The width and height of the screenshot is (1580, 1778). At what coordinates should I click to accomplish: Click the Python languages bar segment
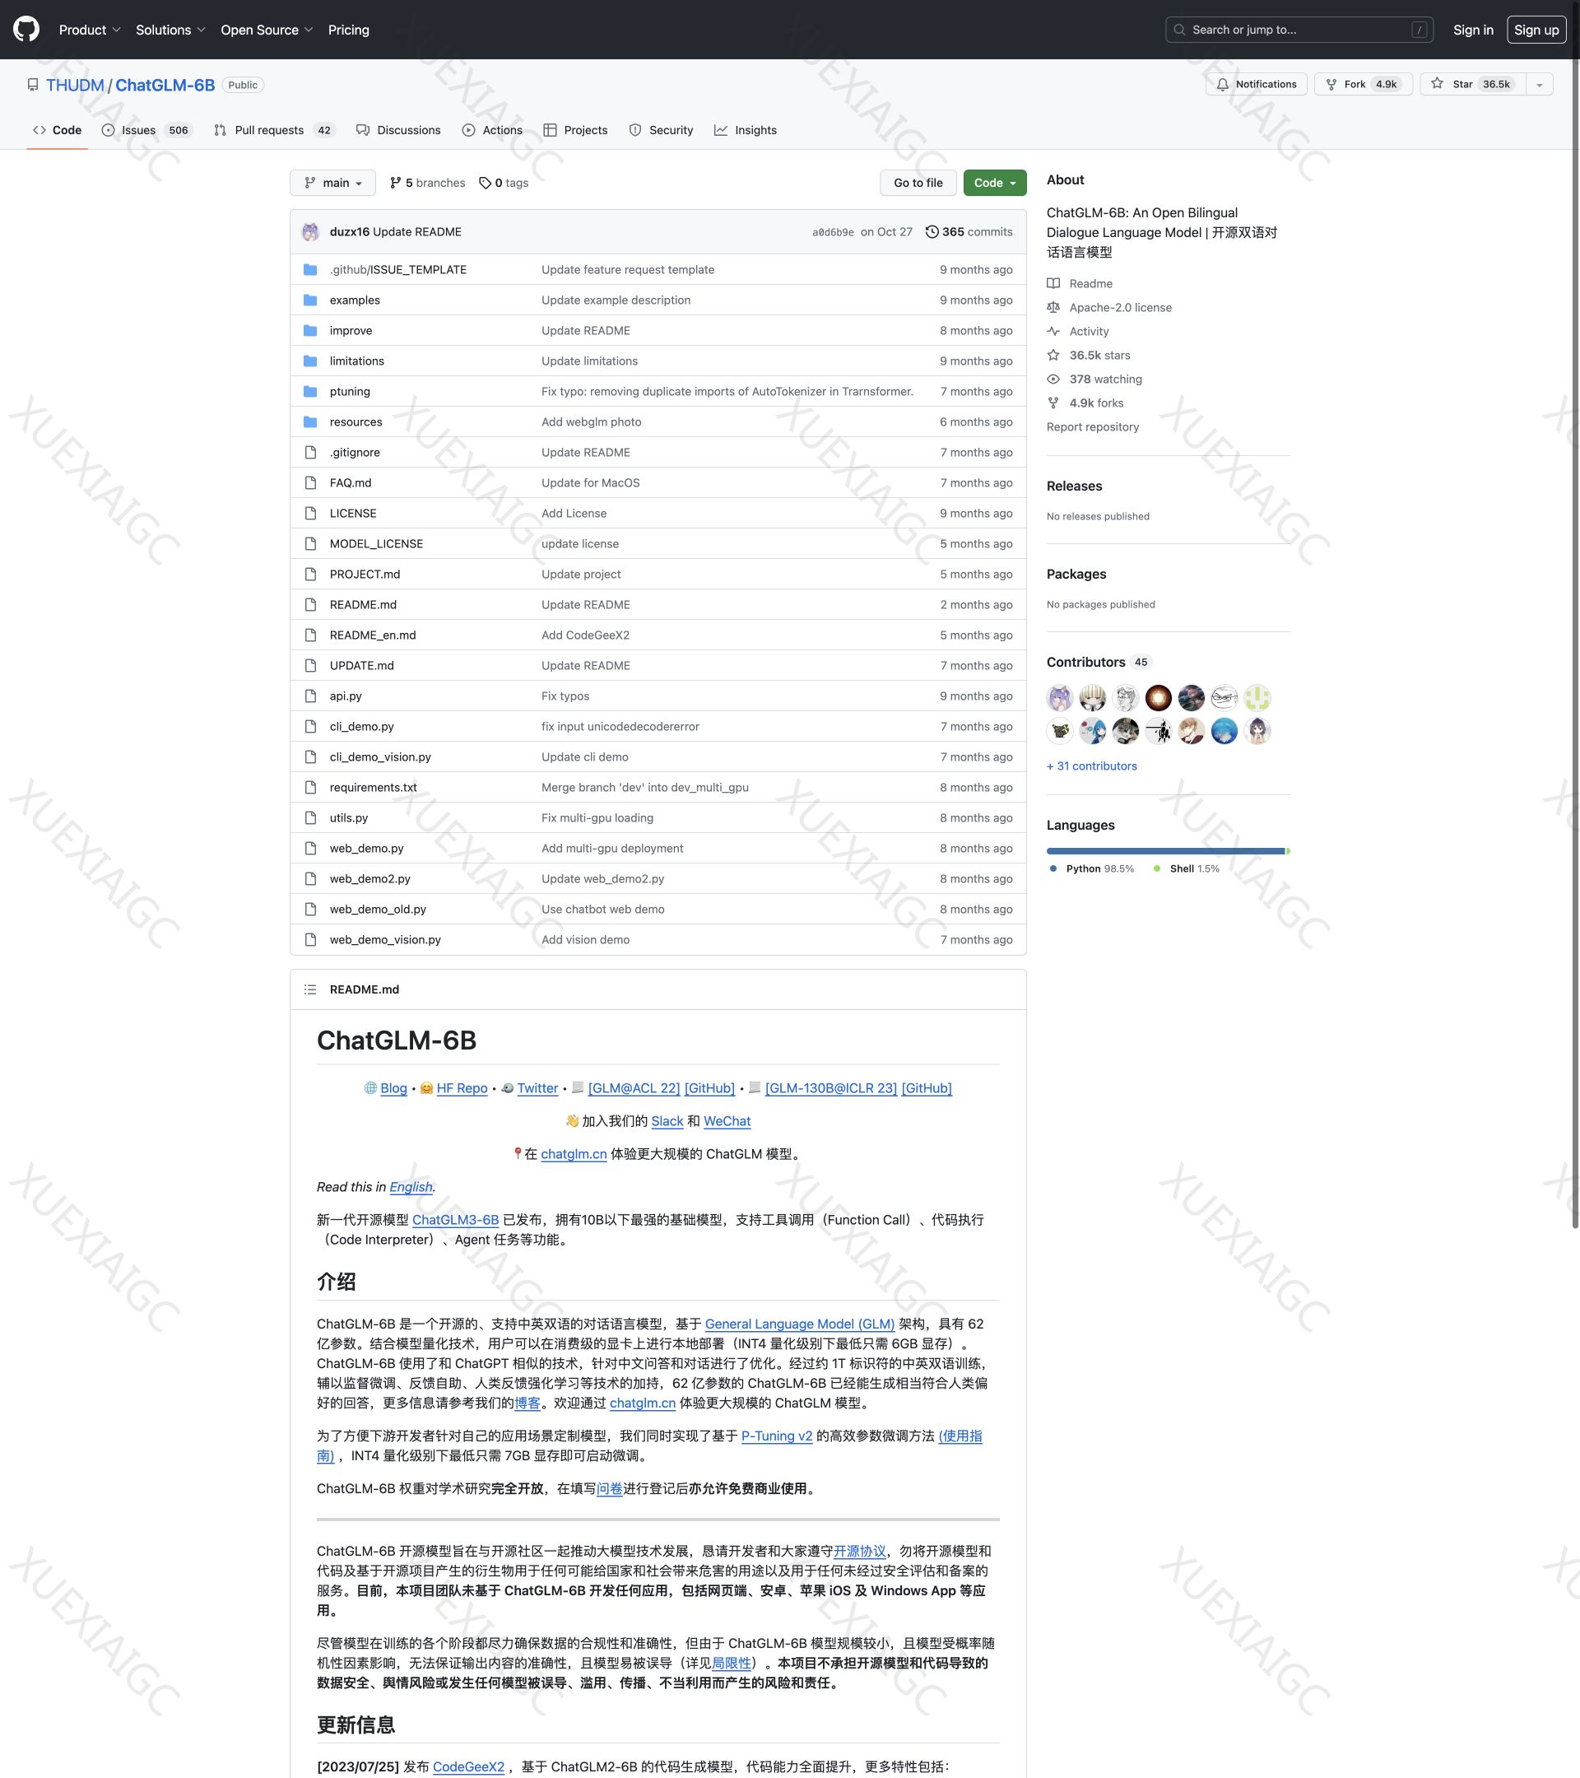tap(1165, 851)
